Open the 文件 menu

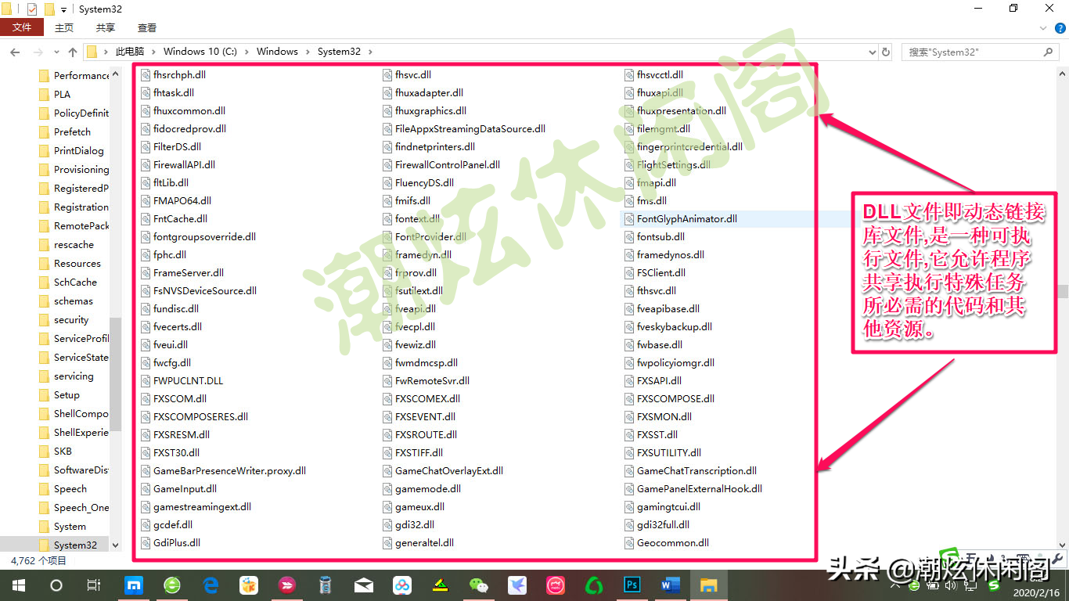coord(22,27)
